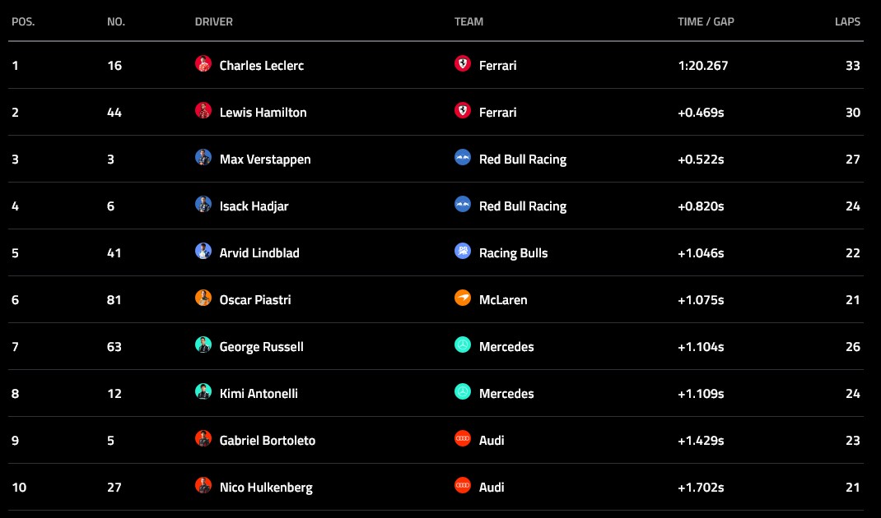The width and height of the screenshot is (881, 518).
Task: Click Lewis Hamilton's driver avatar icon
Action: pos(203,111)
